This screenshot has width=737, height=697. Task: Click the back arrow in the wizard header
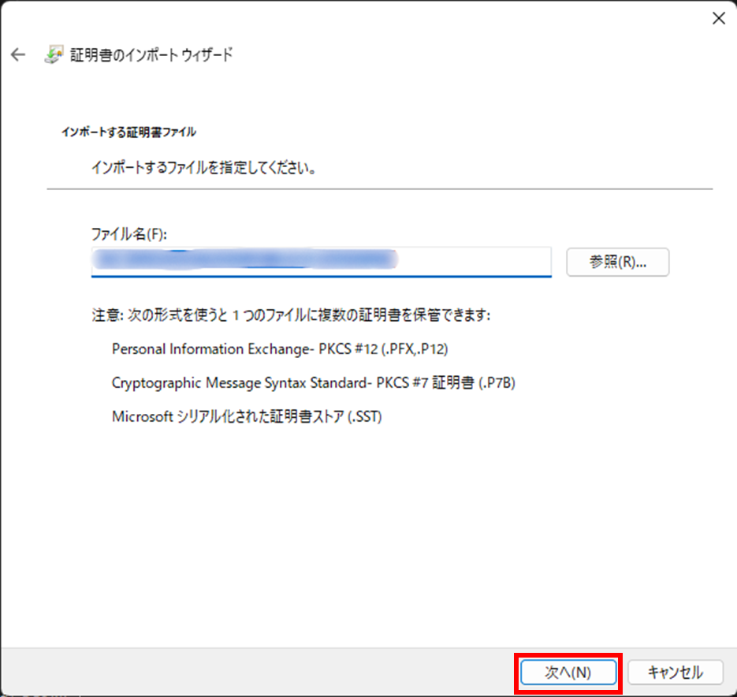point(18,55)
